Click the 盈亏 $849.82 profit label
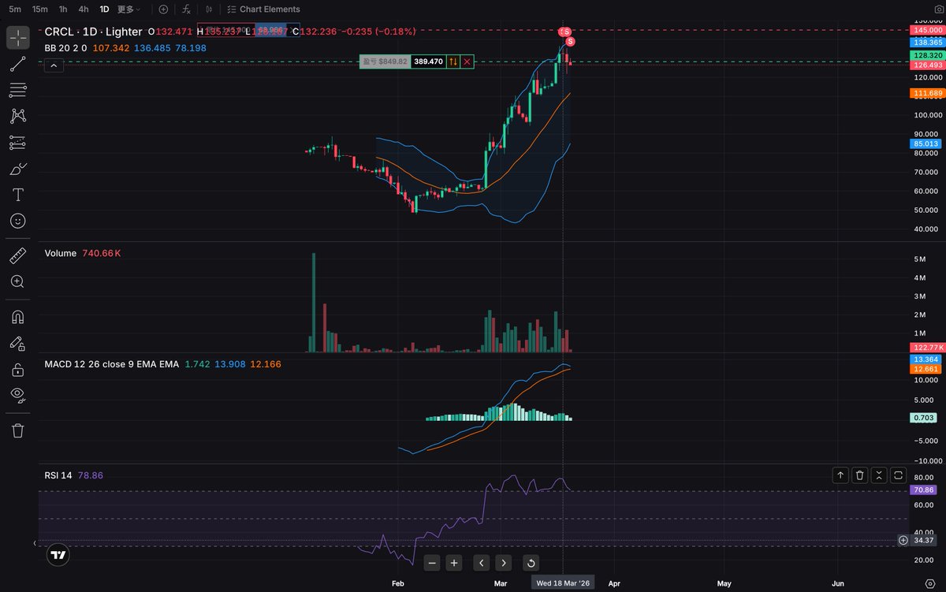The height and width of the screenshot is (592, 946). tap(385, 61)
